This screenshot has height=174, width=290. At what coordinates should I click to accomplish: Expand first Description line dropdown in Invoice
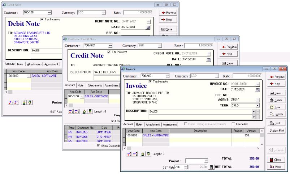(x=254, y=111)
